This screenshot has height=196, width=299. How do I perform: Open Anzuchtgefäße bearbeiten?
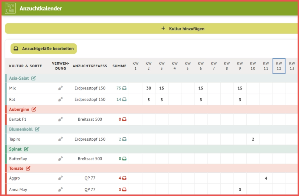point(44,49)
